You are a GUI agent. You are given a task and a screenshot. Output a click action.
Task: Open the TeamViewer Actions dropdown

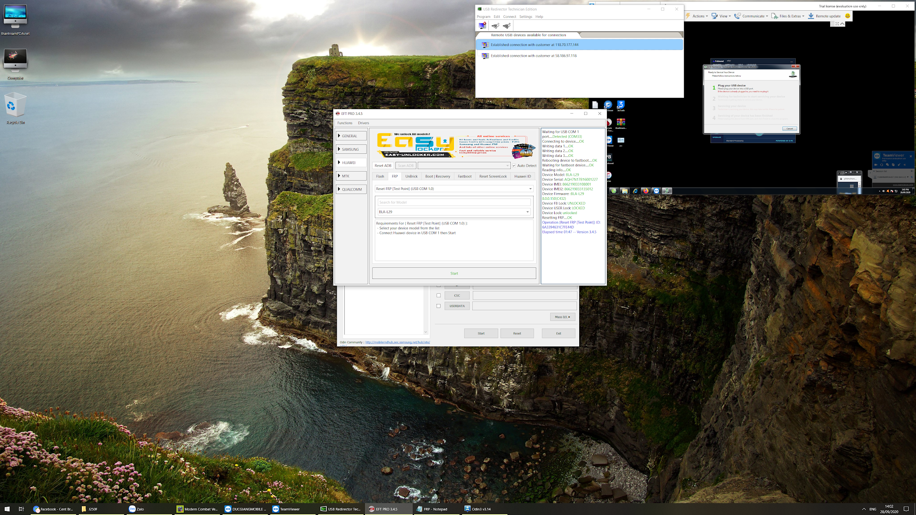(697, 16)
